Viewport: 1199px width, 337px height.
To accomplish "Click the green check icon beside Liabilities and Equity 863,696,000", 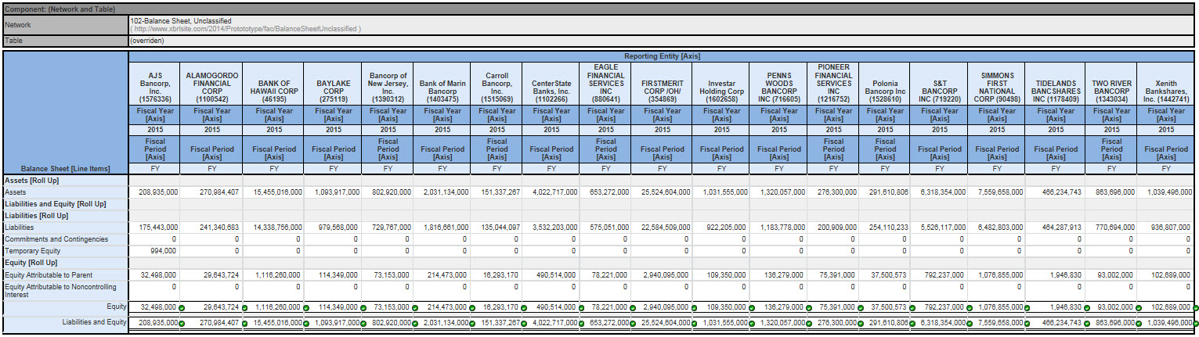I will [x=1139, y=322].
